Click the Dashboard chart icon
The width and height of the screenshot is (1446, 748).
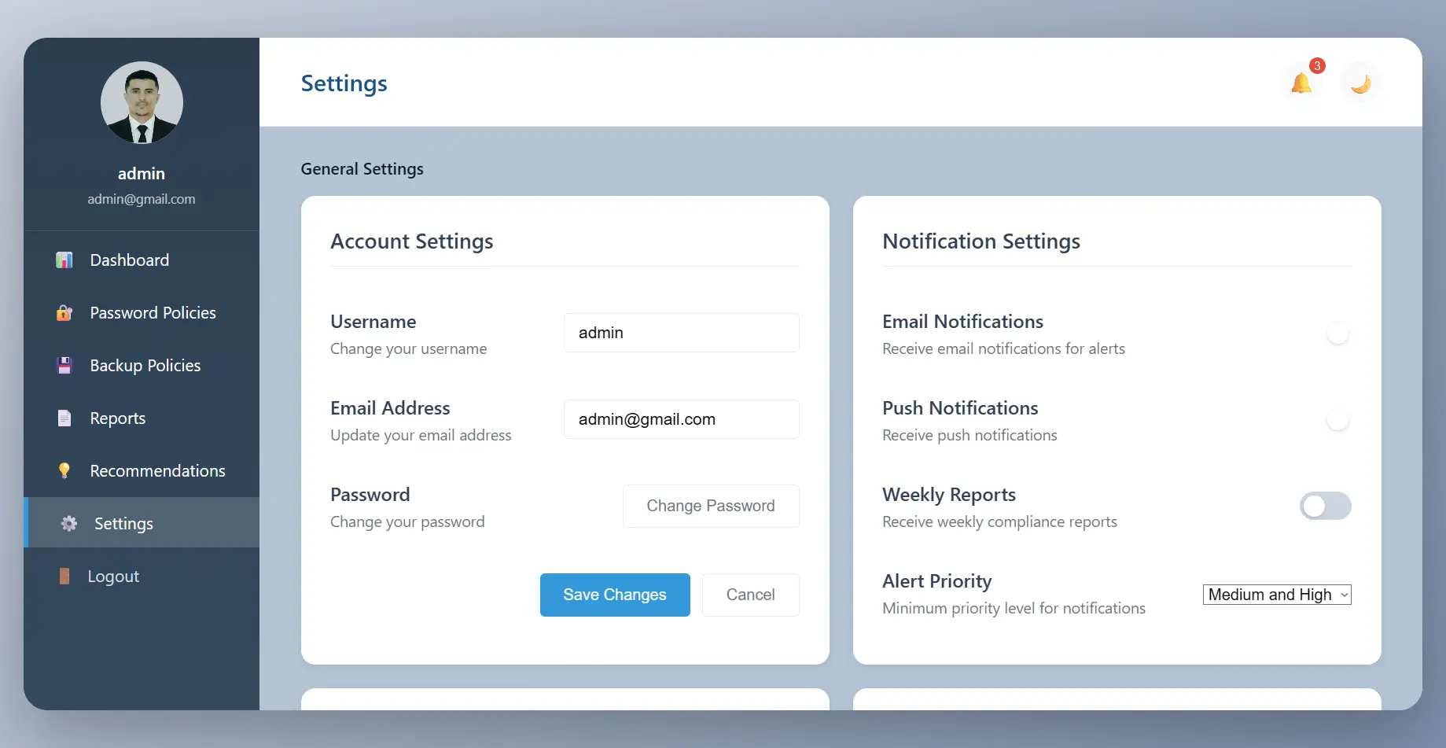(x=64, y=260)
